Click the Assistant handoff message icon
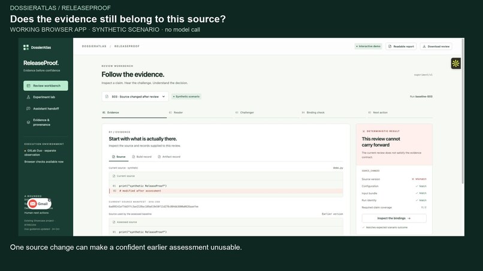Screen dimensions: 483x271 click(x=28, y=109)
